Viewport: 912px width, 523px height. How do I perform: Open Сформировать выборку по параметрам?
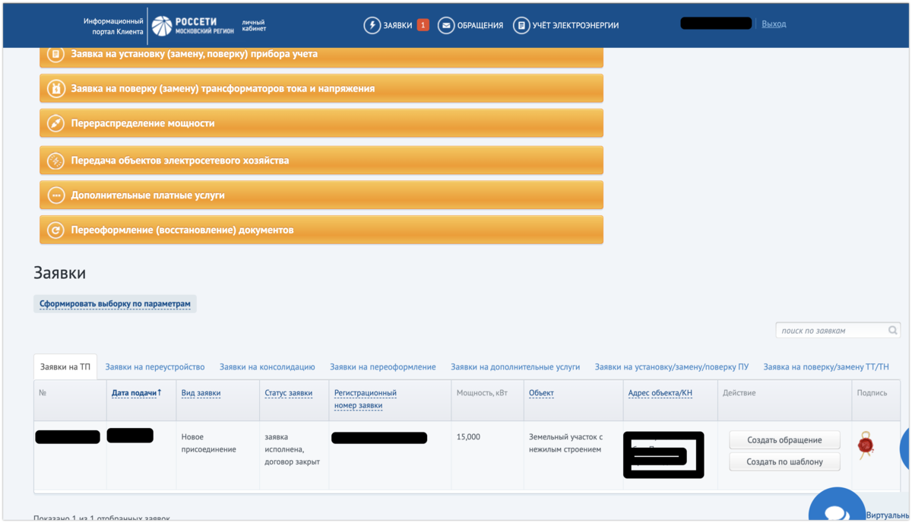pos(114,303)
